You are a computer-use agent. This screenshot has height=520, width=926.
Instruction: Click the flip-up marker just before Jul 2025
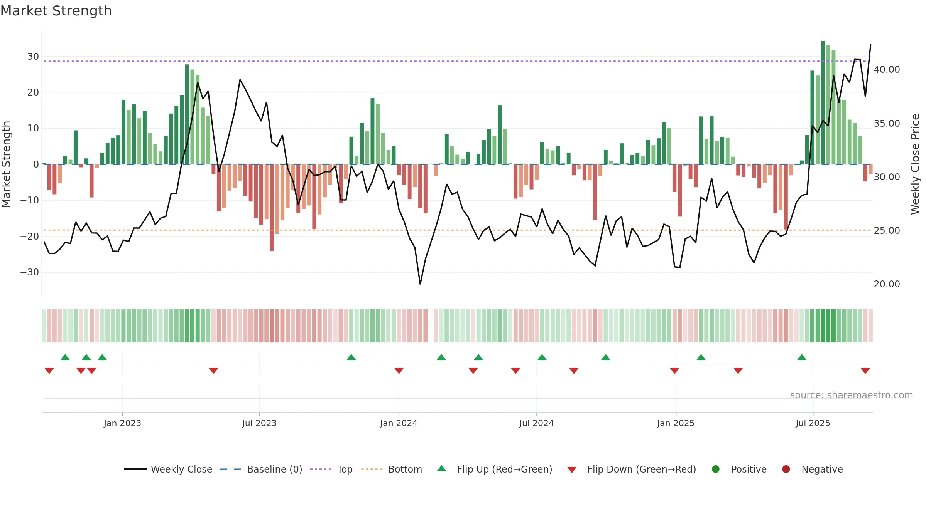coord(802,357)
